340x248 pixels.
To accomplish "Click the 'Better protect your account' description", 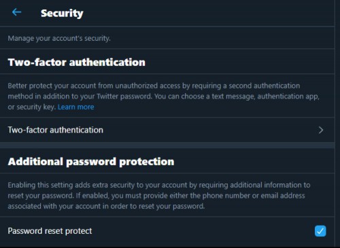I will 163,96.
